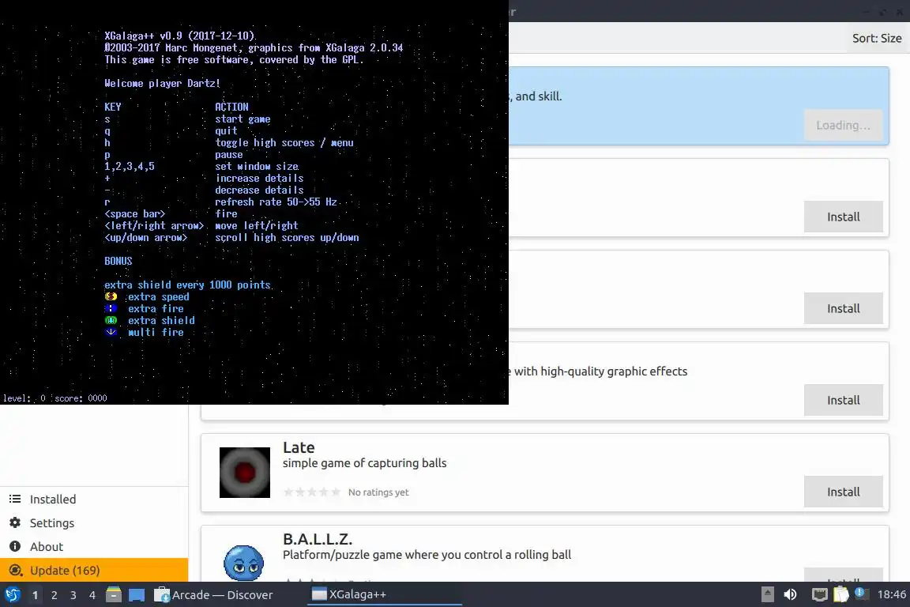Open the Settings page in Discover
The image size is (910, 607).
coord(94,522)
